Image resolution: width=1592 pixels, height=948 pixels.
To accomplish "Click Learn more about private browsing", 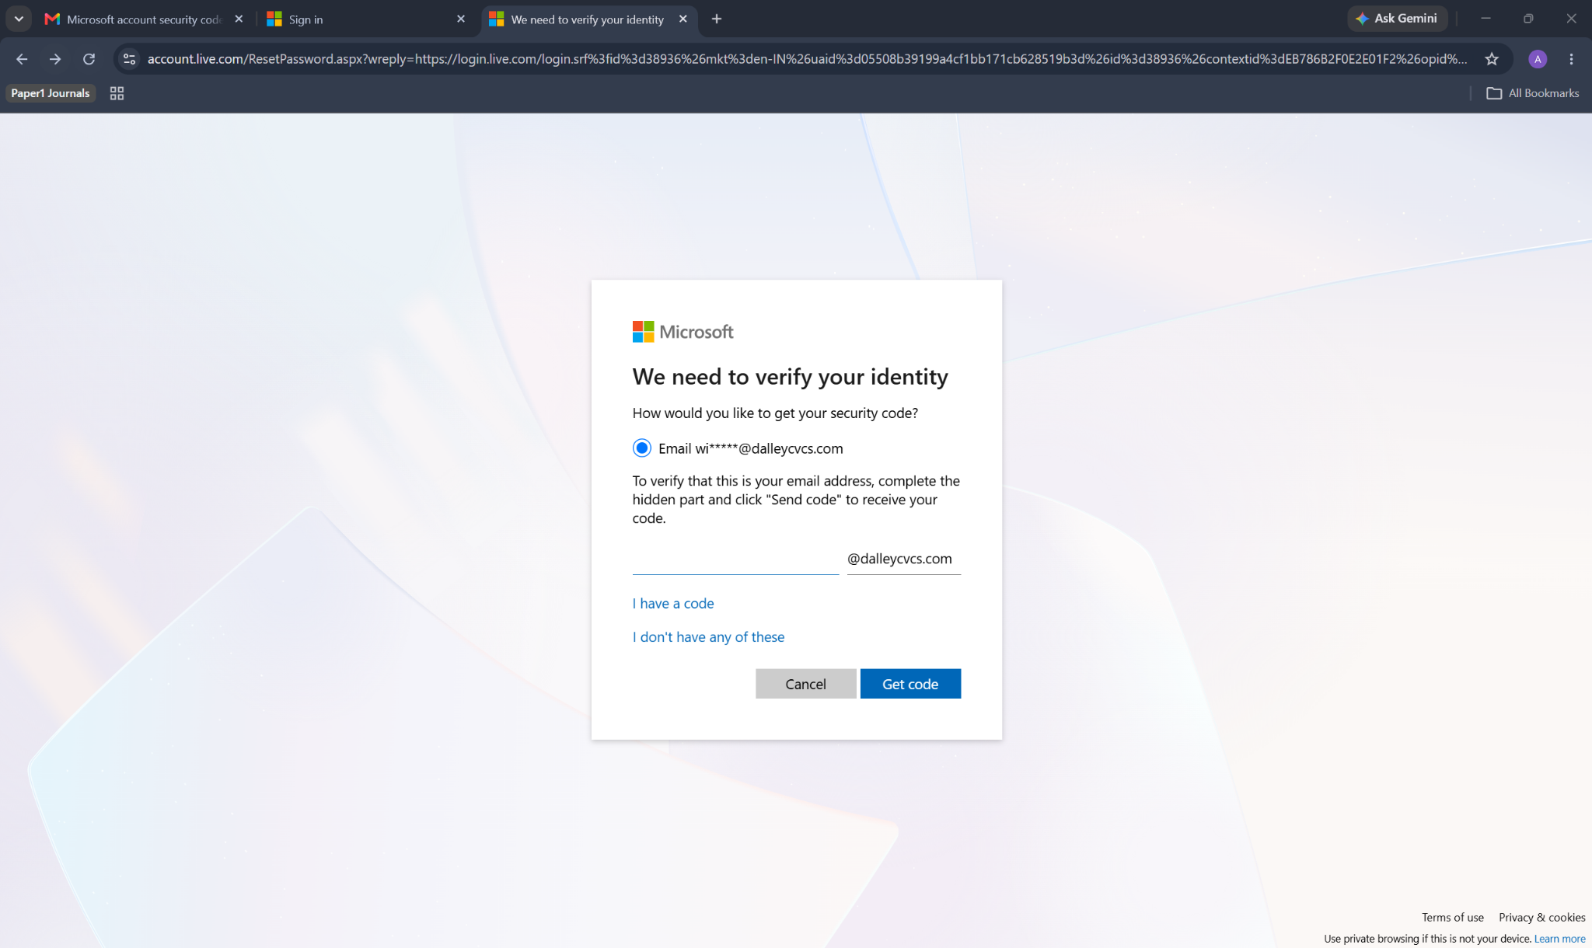I will coord(1559,939).
